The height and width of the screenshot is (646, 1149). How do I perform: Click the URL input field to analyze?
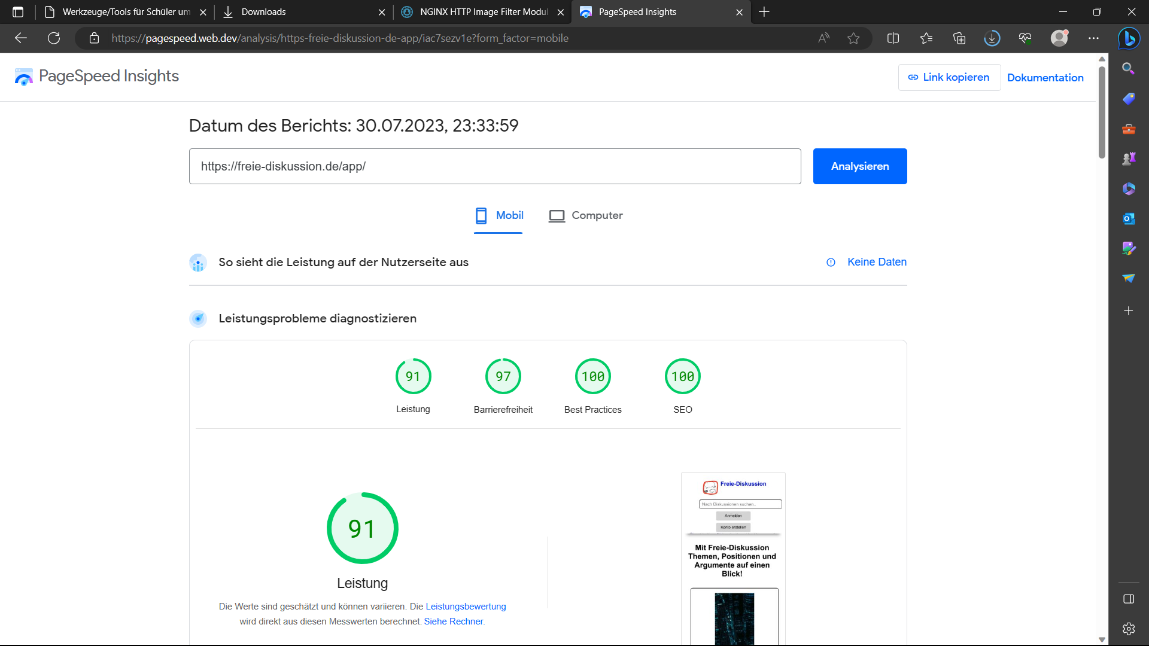(x=495, y=166)
